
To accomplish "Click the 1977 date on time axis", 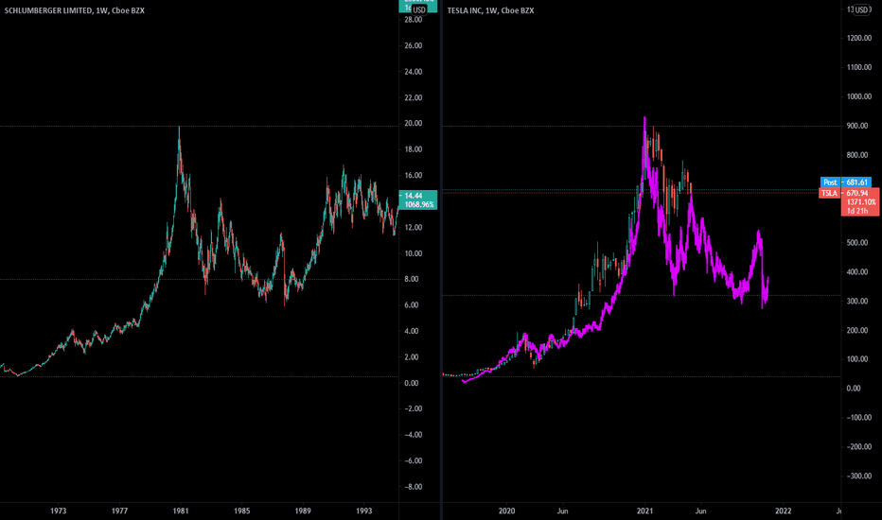I will [x=119, y=511].
